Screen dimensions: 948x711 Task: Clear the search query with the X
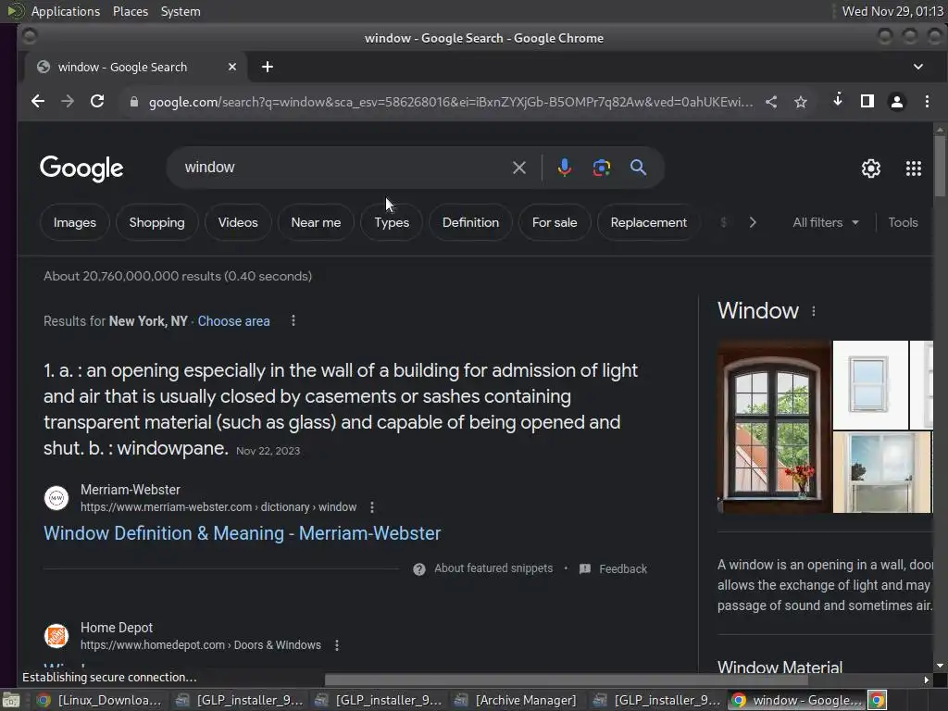click(x=519, y=168)
